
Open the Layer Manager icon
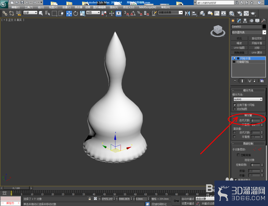click(x=202, y=13)
